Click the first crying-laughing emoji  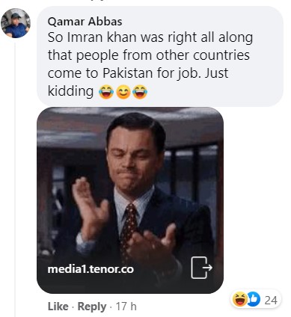pyautogui.click(x=106, y=92)
